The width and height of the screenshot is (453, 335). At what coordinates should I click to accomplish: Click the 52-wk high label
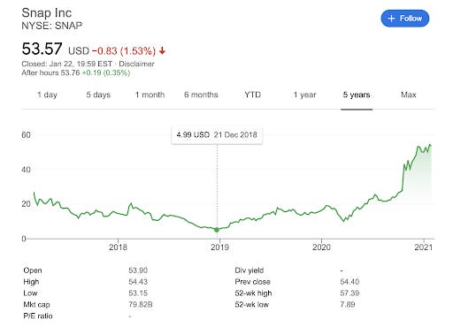pos(253,293)
